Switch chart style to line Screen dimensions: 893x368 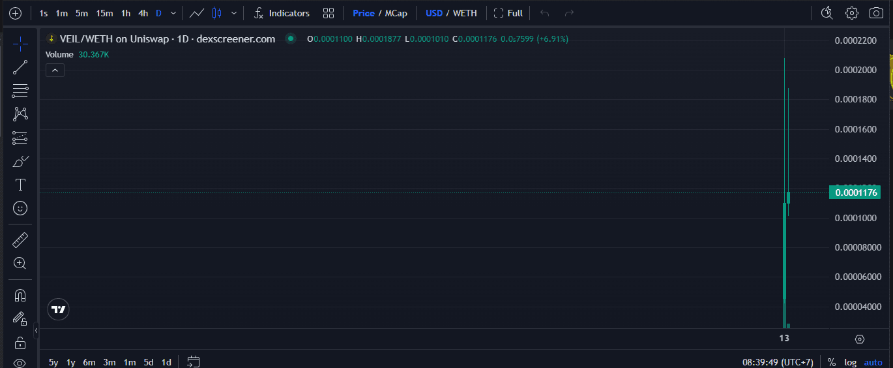197,13
